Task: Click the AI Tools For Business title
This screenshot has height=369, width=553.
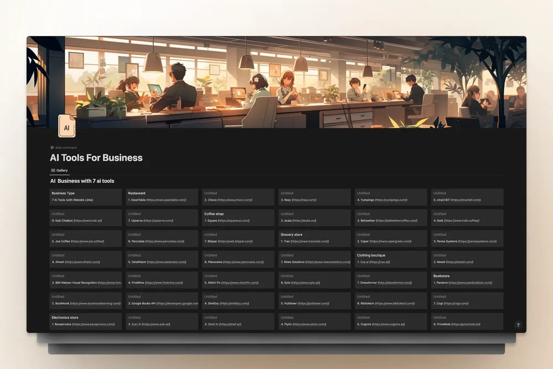Action: coord(96,158)
